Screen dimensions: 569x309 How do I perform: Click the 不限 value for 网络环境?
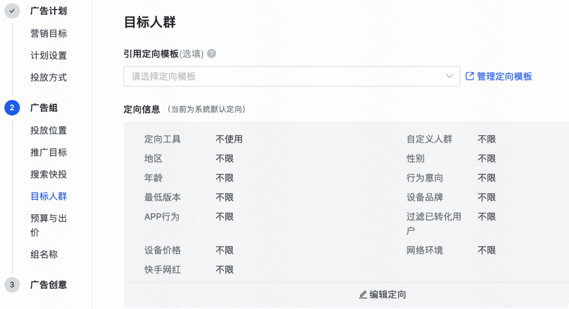tap(486, 250)
